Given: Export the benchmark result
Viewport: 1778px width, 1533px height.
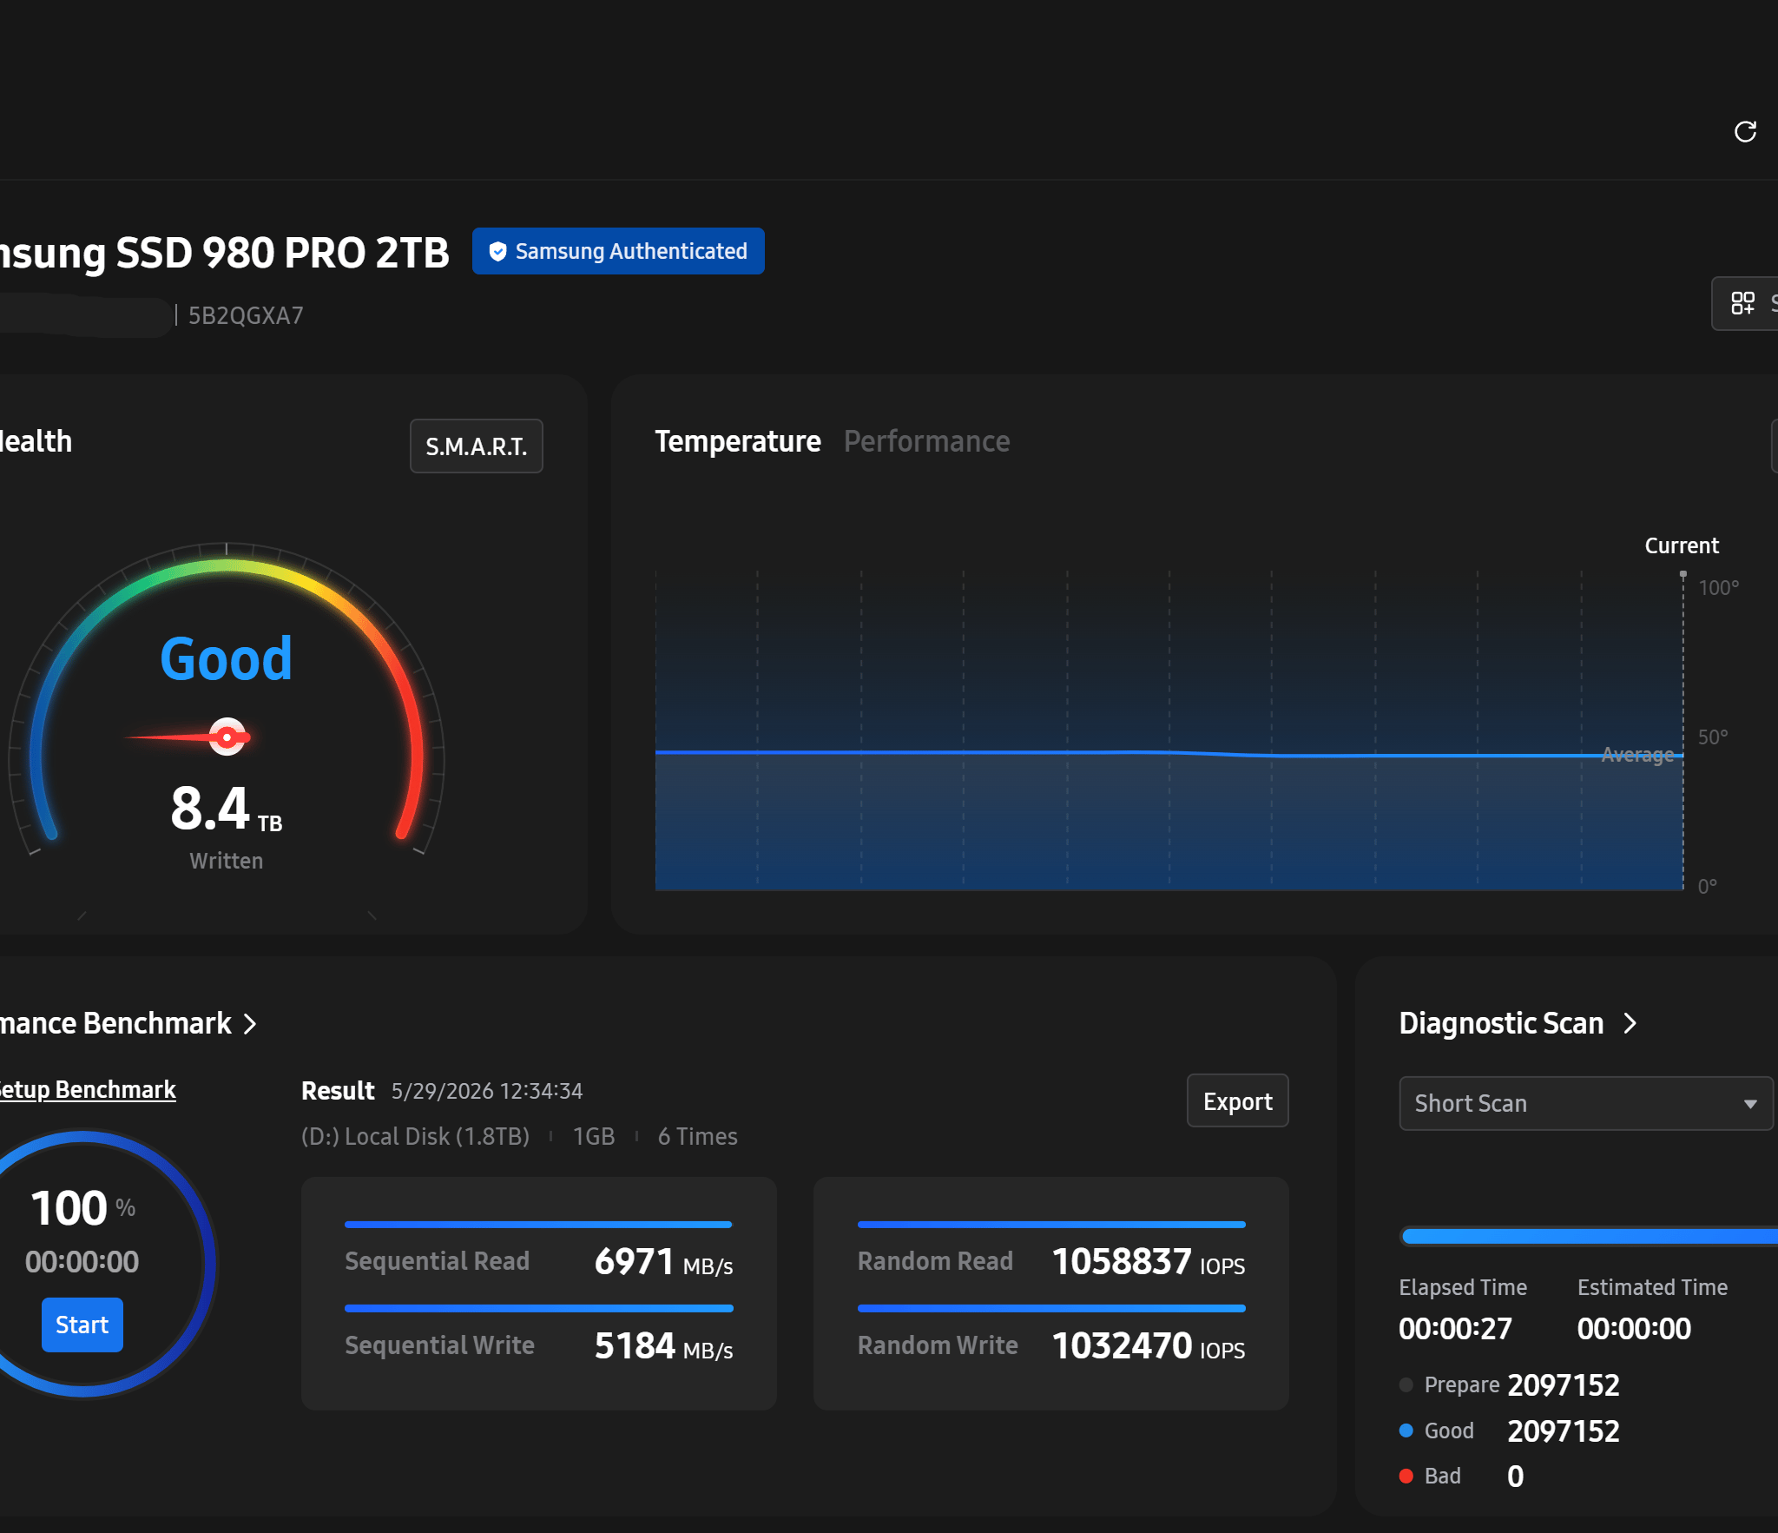Looking at the screenshot, I should [x=1237, y=1101].
